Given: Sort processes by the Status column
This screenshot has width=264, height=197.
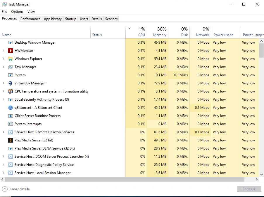Looking at the screenshot, I should 108,32.
